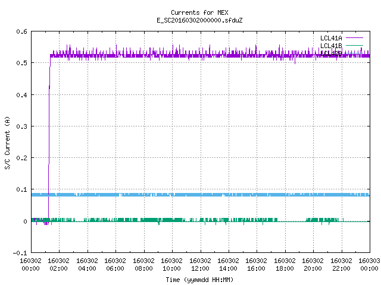Click the file name E_SC20160302000000.sfduZ
This screenshot has height=285, width=381.
[x=199, y=20]
